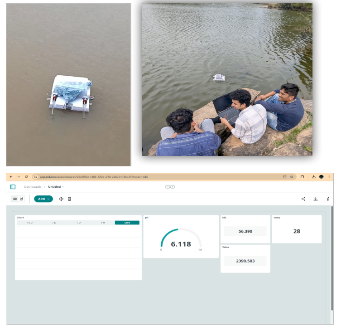Expand the Untitled dashboard name dropdown

56,187
